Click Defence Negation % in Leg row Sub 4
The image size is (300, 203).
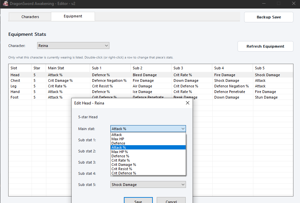point(232,86)
